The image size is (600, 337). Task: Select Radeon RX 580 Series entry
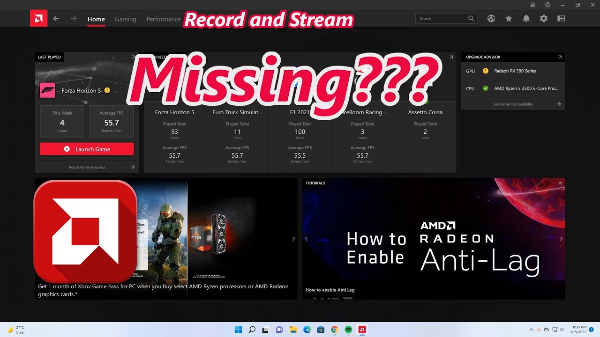[515, 71]
